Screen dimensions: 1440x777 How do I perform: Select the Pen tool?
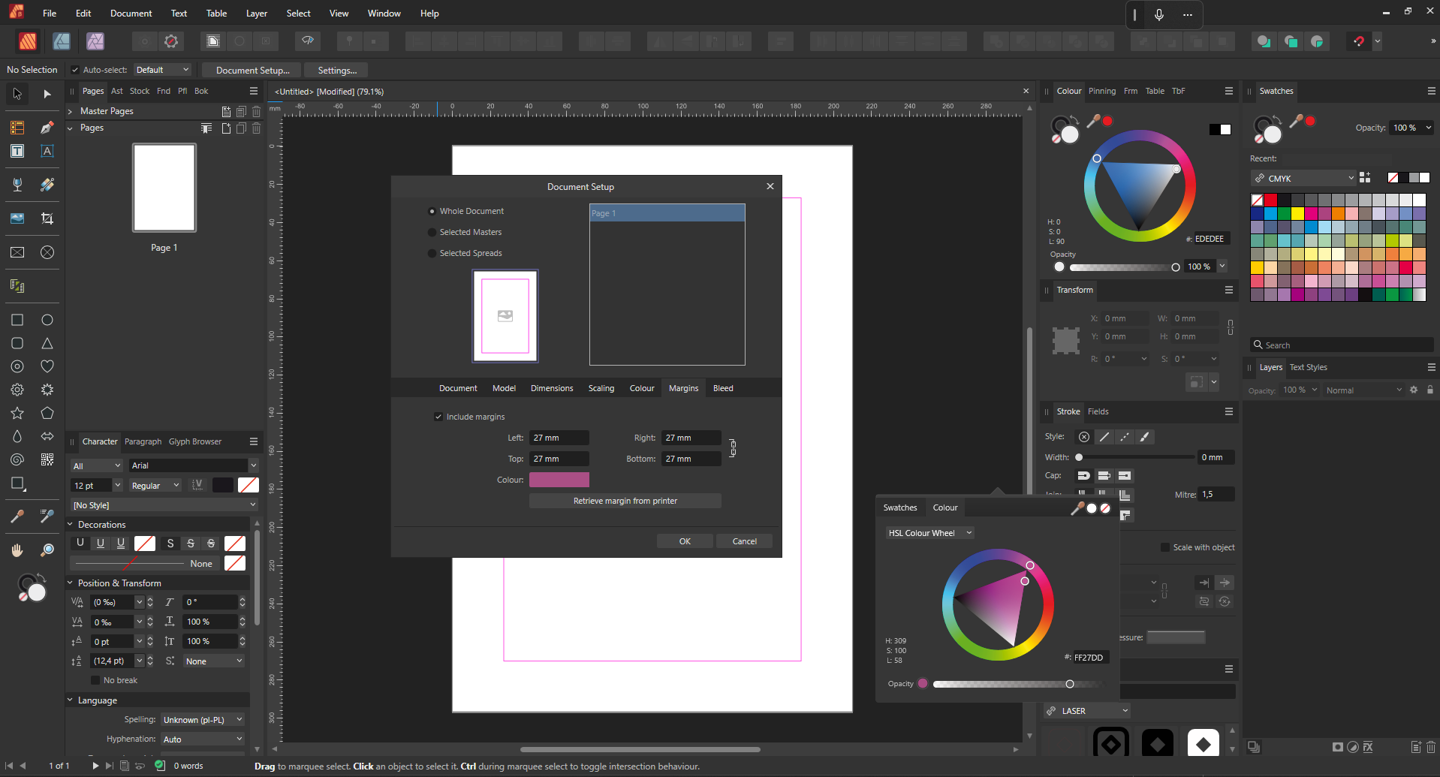point(47,128)
